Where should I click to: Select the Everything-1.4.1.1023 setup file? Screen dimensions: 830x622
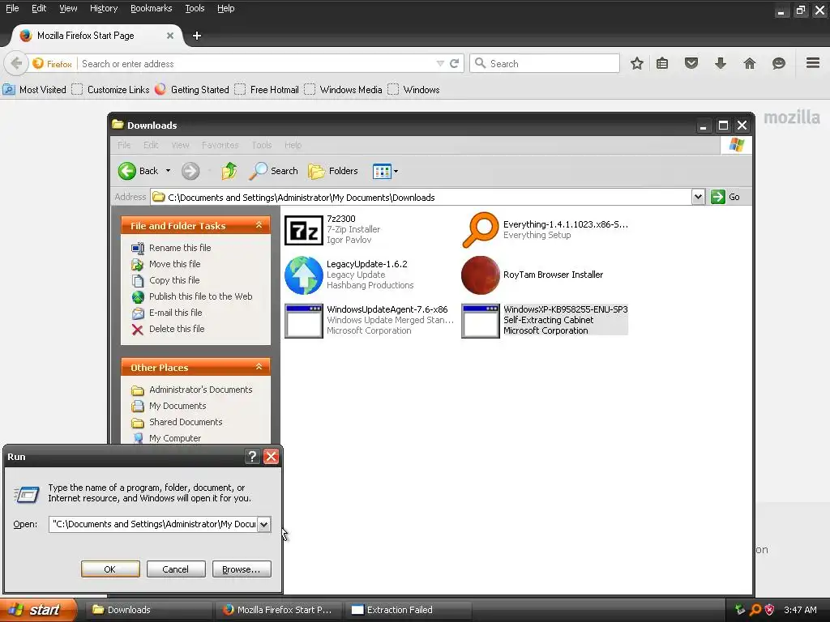tap(545, 229)
